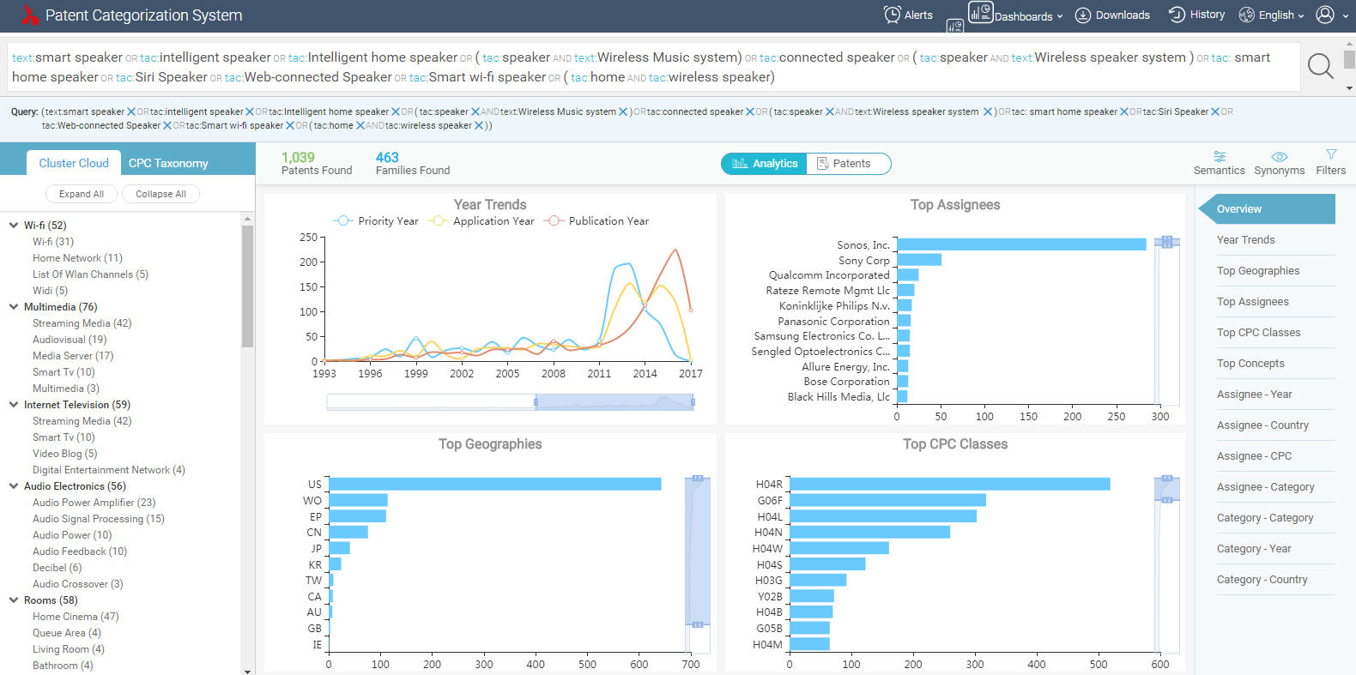Image resolution: width=1356 pixels, height=675 pixels.
Task: Switch to the CPC Taxonomy tab
Action: click(168, 163)
